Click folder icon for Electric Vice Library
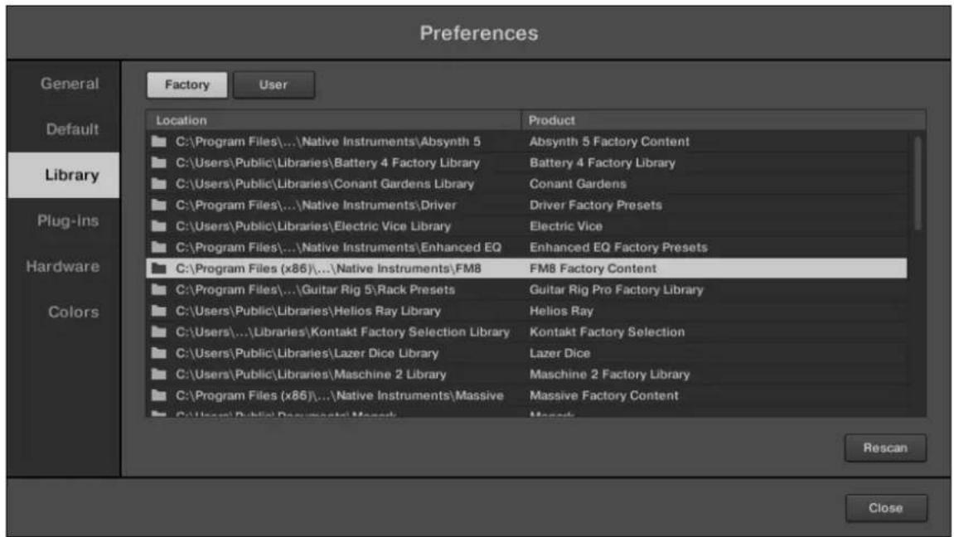 coord(159,226)
